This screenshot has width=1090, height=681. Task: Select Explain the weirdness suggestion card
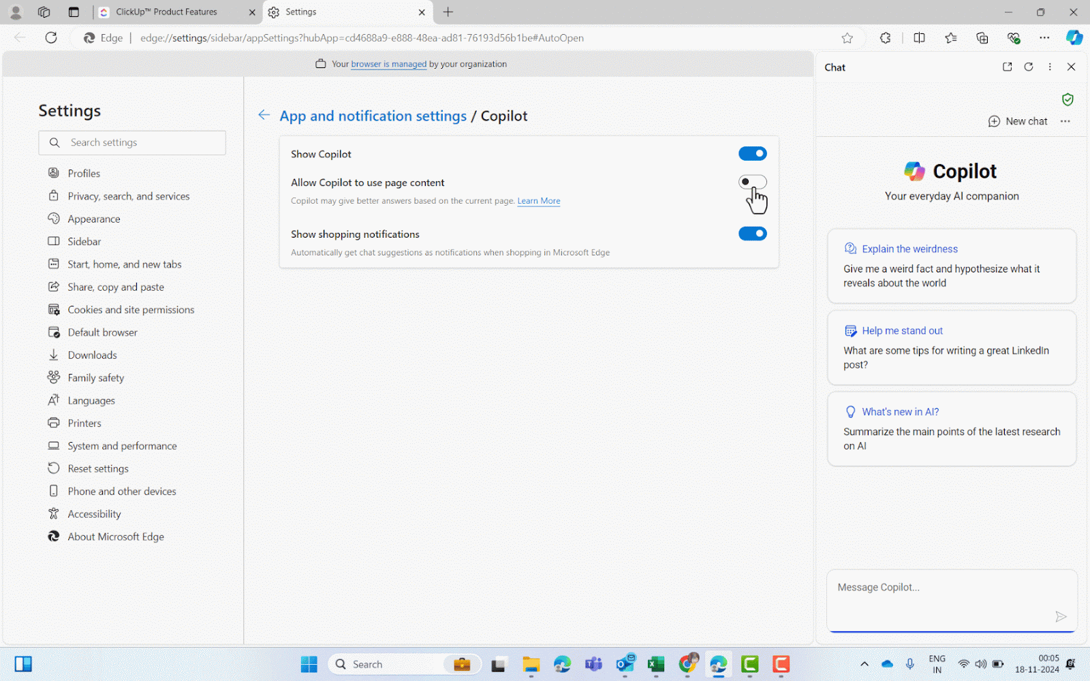coord(952,266)
